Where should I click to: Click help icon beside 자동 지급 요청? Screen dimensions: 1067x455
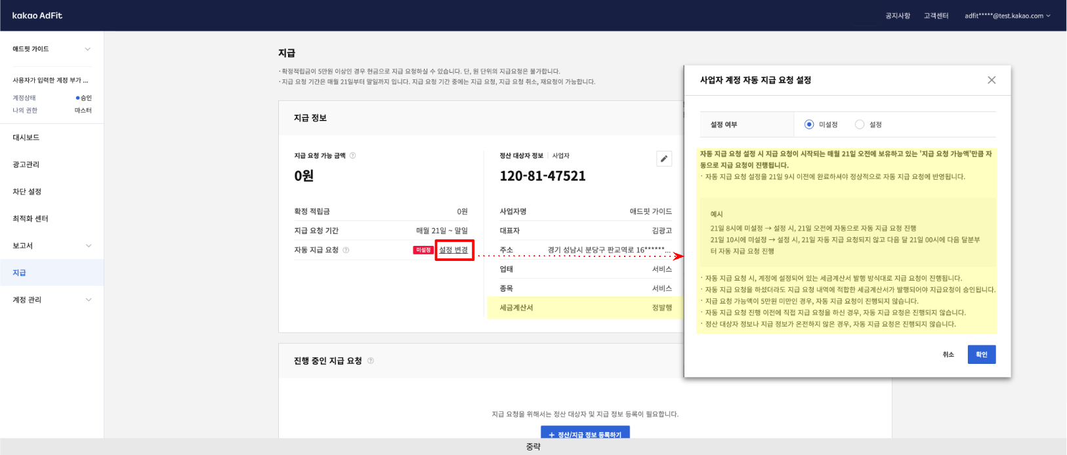coord(346,250)
